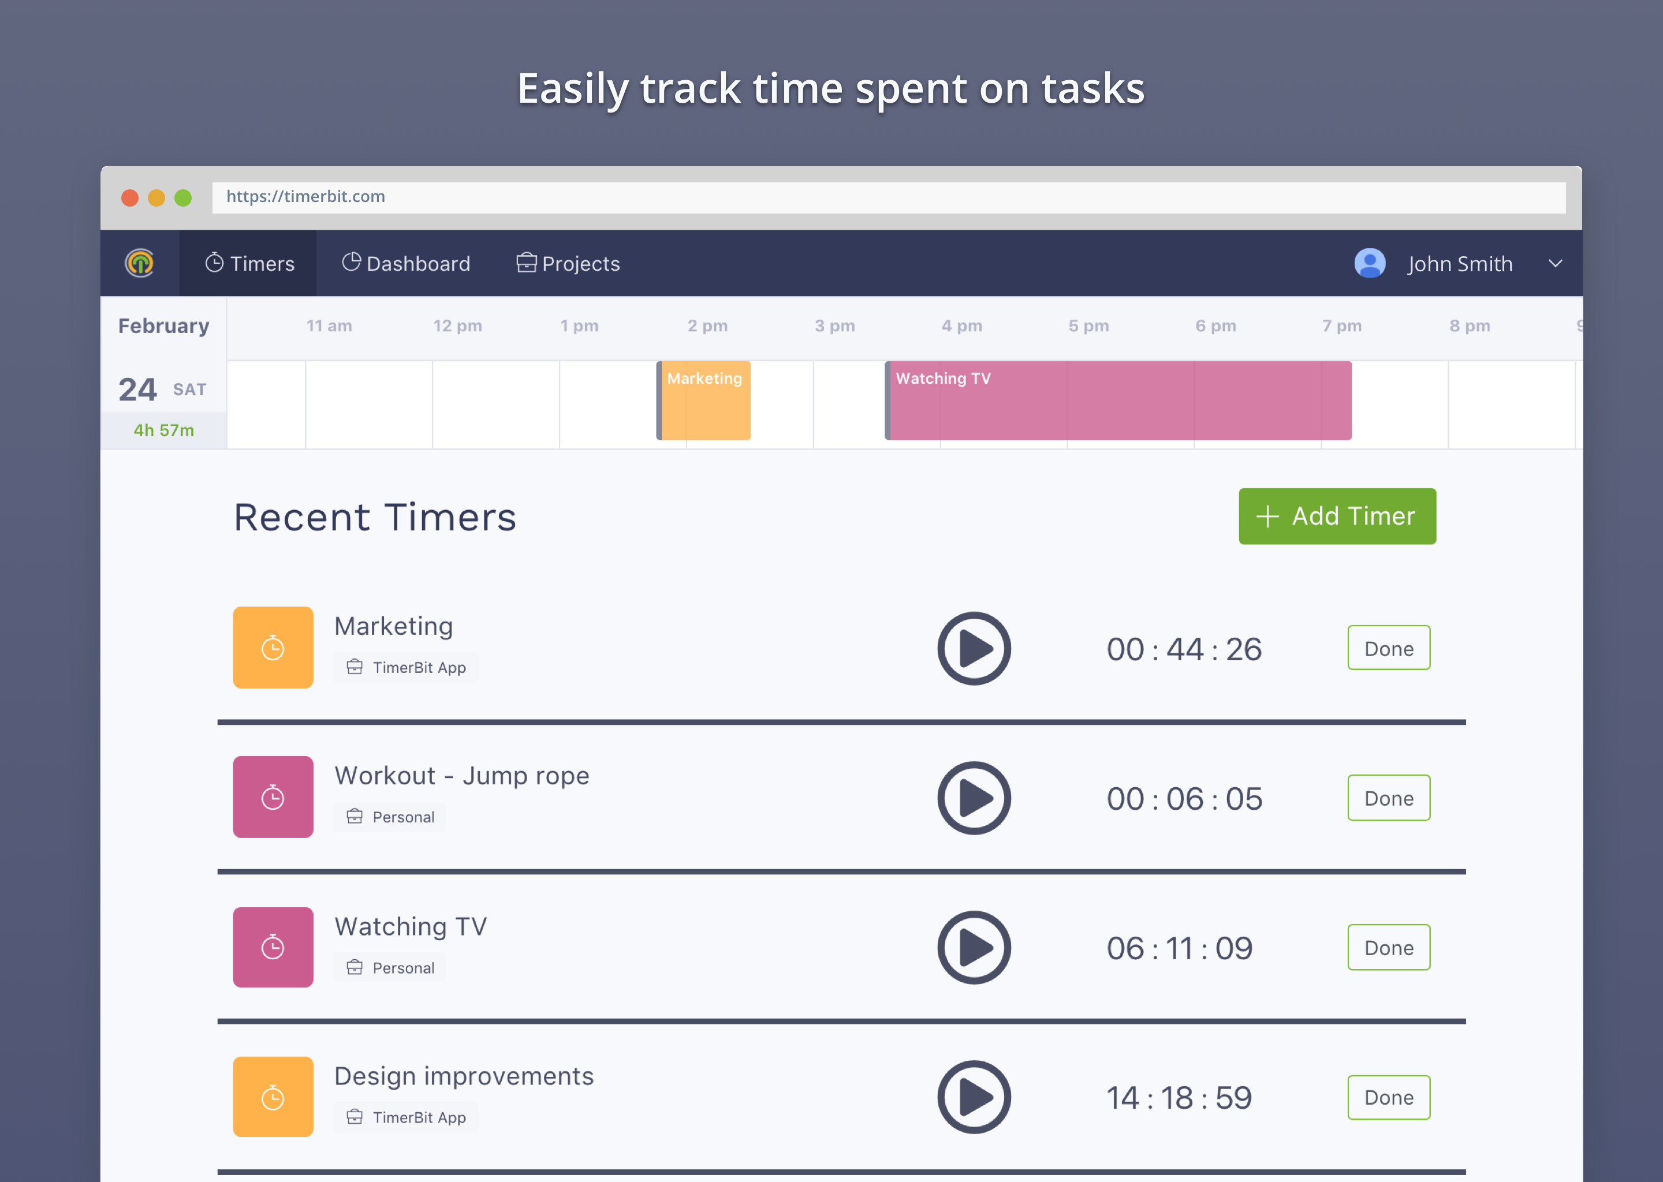Image resolution: width=1663 pixels, height=1182 pixels.
Task: Click the pink Workout Jump rope icon
Action: pyautogui.click(x=273, y=797)
